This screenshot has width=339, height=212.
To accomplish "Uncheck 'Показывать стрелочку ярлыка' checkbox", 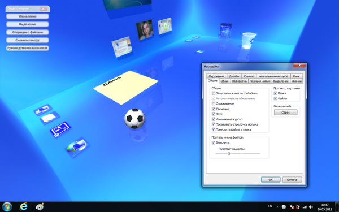I will click(x=214, y=124).
